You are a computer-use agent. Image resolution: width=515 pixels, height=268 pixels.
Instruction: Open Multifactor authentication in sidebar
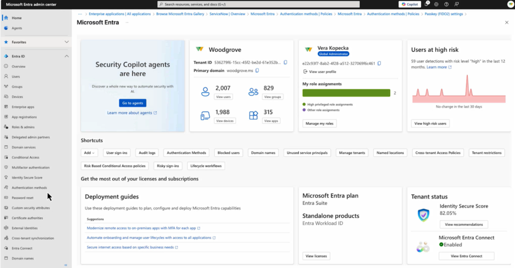[31, 167]
